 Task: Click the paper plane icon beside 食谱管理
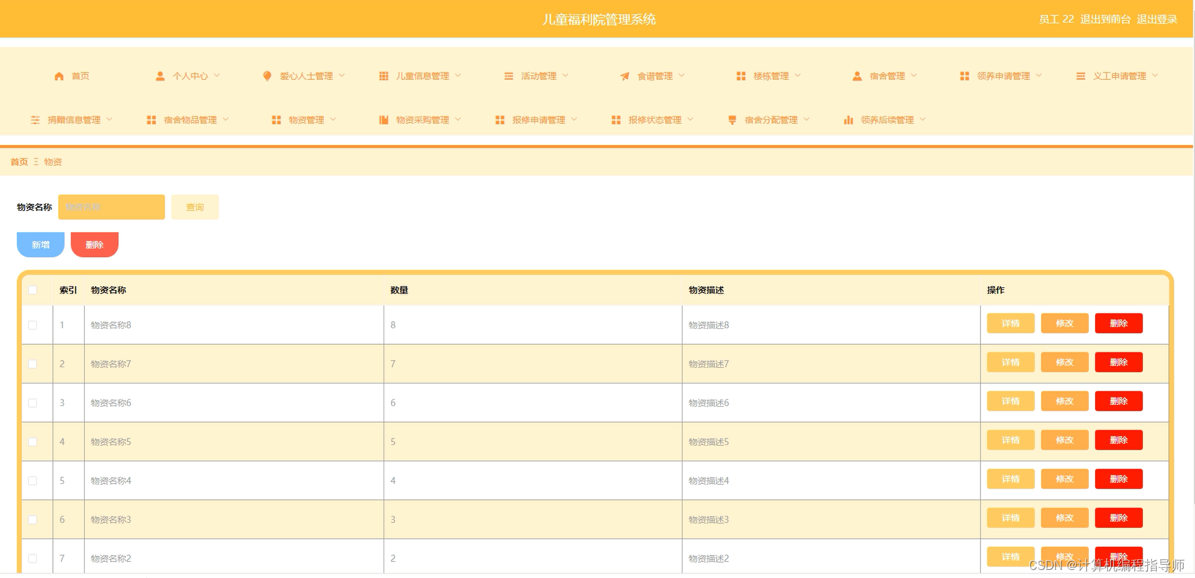(625, 76)
